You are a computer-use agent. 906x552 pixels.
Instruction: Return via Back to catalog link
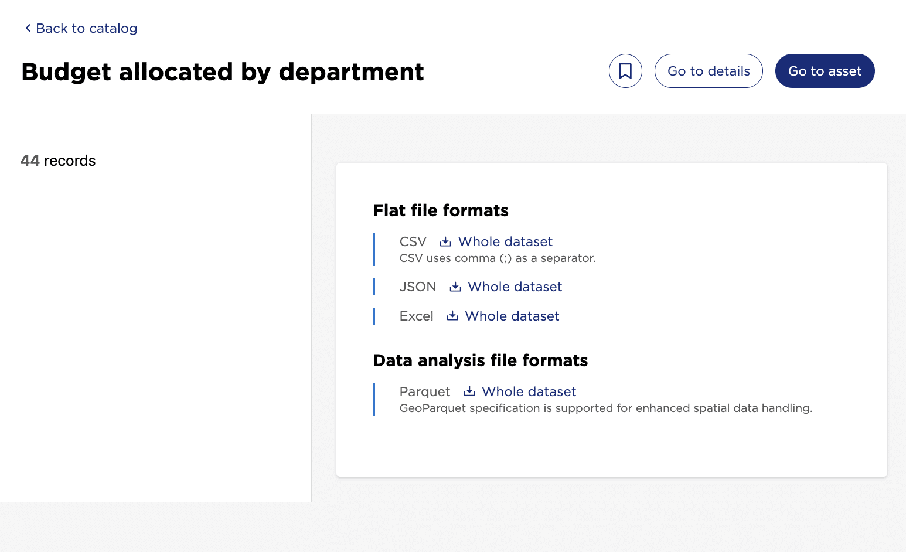point(86,28)
